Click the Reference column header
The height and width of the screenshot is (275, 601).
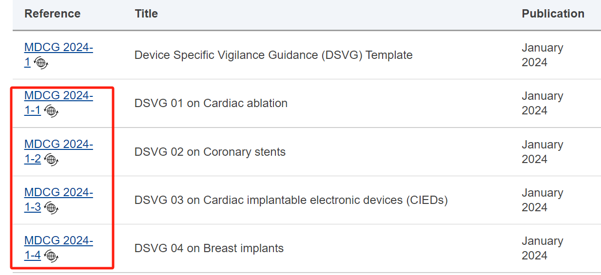click(x=53, y=14)
